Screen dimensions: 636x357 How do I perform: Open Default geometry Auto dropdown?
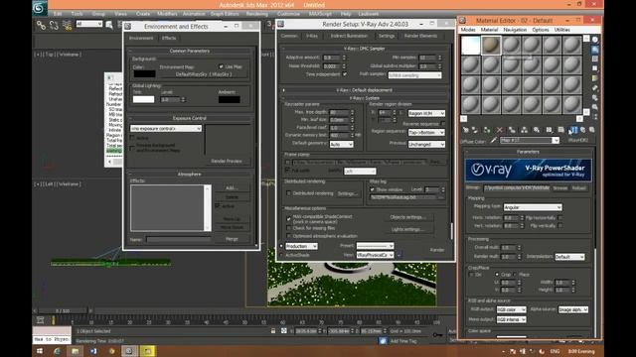pos(341,144)
